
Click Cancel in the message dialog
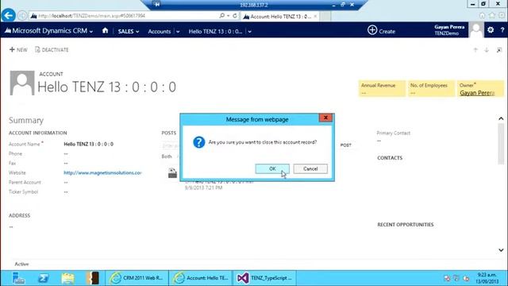310,168
